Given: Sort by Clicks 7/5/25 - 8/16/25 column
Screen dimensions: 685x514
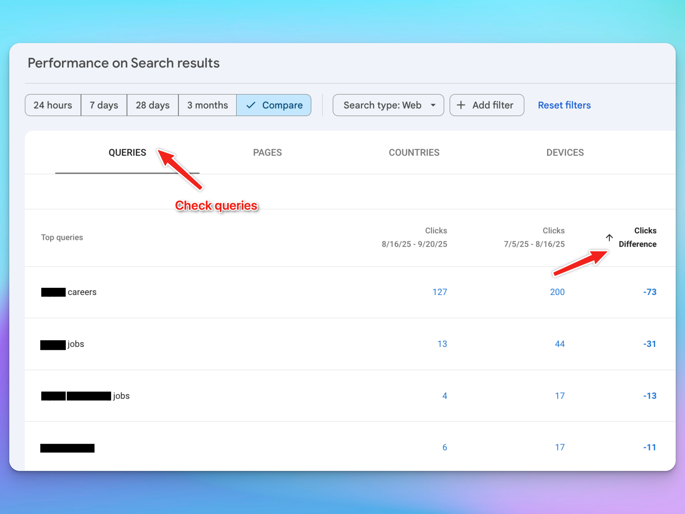Looking at the screenshot, I should click(534, 237).
